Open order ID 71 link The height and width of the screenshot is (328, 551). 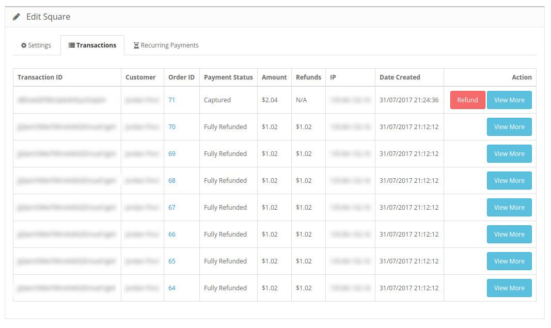click(x=172, y=100)
